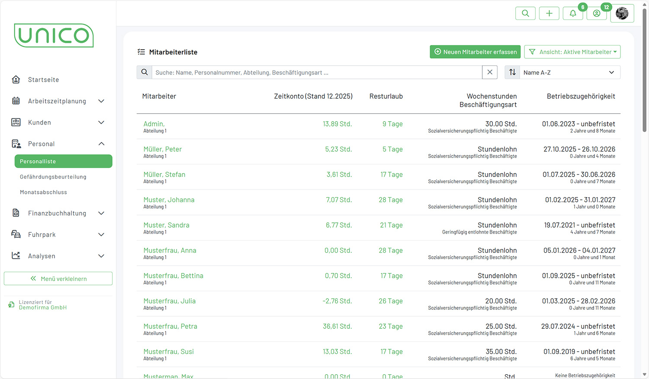Click the Fuhrpark vehicle icon
This screenshot has width=649, height=379.
pos(16,234)
